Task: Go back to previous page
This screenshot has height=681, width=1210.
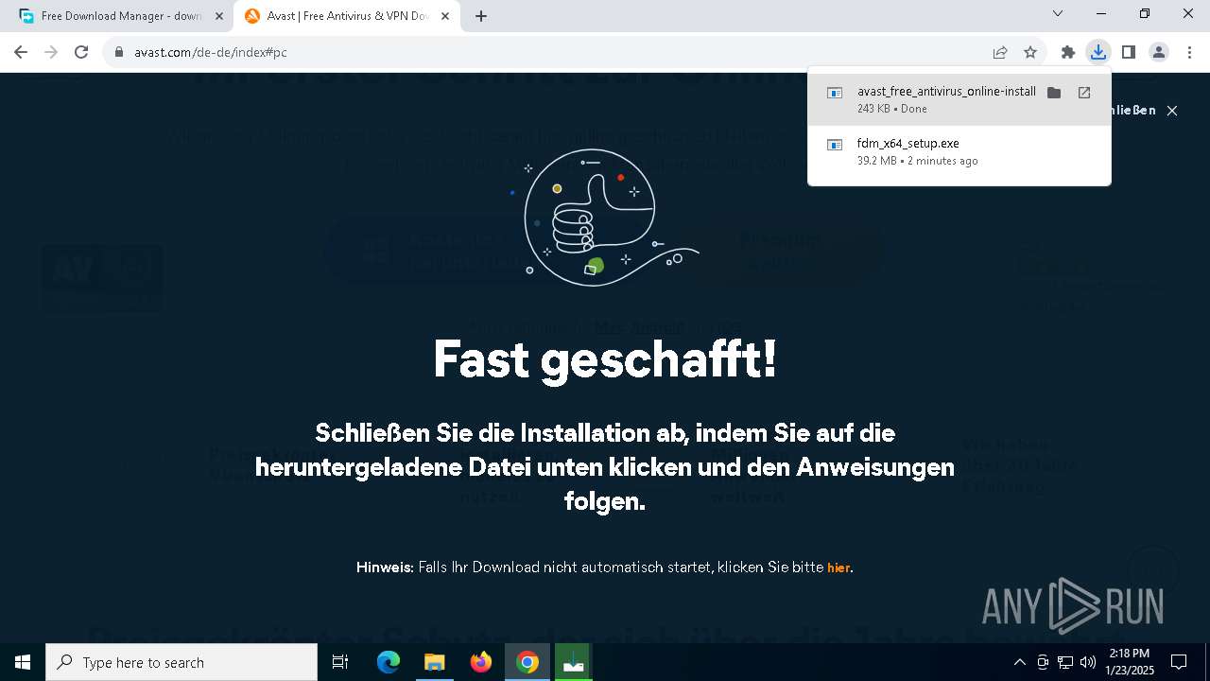Action: click(21, 52)
